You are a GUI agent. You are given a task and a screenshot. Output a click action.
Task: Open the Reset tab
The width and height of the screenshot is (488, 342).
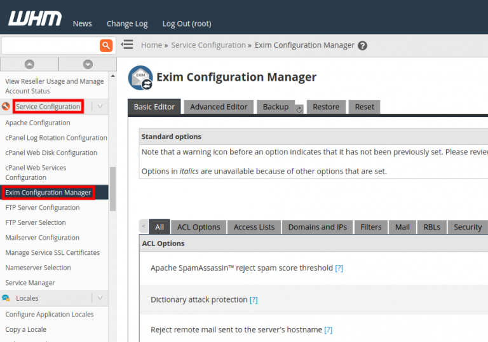pos(364,107)
